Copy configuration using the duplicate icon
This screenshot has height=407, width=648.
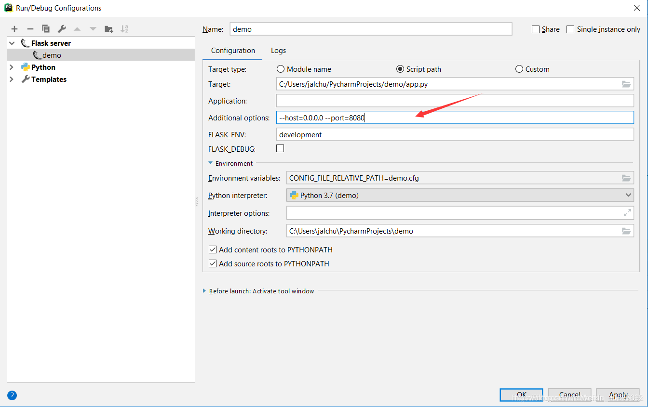46,29
